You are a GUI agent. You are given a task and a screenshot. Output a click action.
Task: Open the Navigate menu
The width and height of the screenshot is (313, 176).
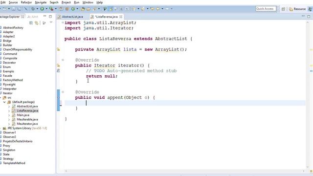(x=41, y=2)
